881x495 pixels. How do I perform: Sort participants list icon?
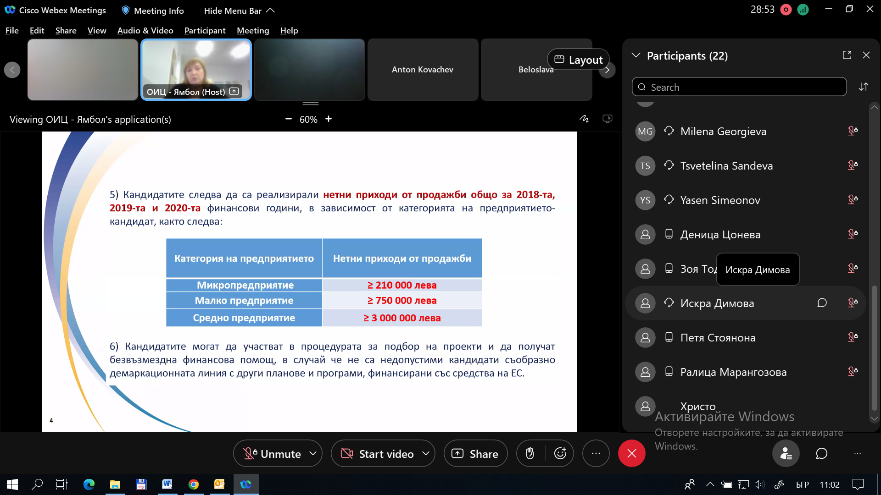pyautogui.click(x=864, y=87)
